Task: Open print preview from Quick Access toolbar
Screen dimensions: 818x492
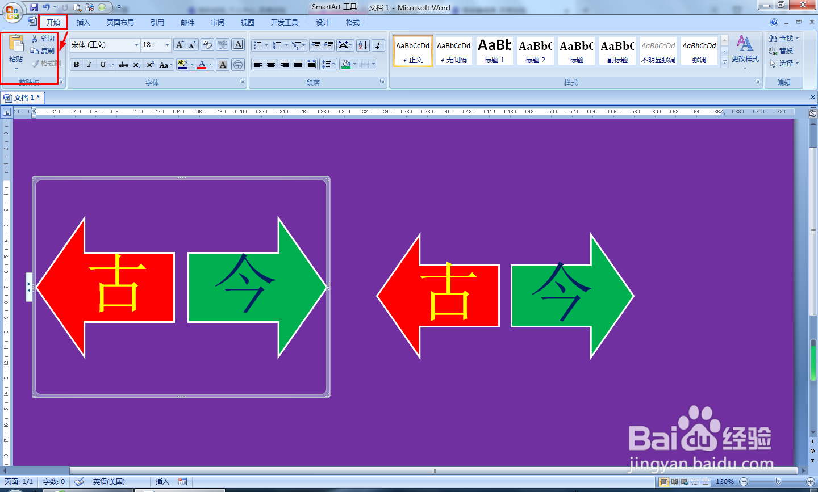Action: pyautogui.click(x=77, y=7)
